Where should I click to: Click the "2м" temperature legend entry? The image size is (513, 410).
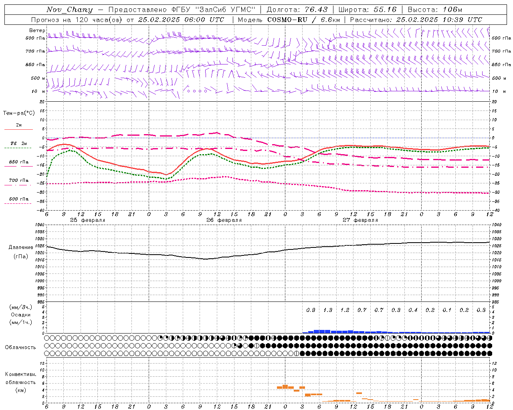tap(19, 125)
